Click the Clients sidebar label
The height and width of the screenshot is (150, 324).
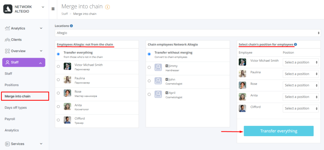(16, 40)
